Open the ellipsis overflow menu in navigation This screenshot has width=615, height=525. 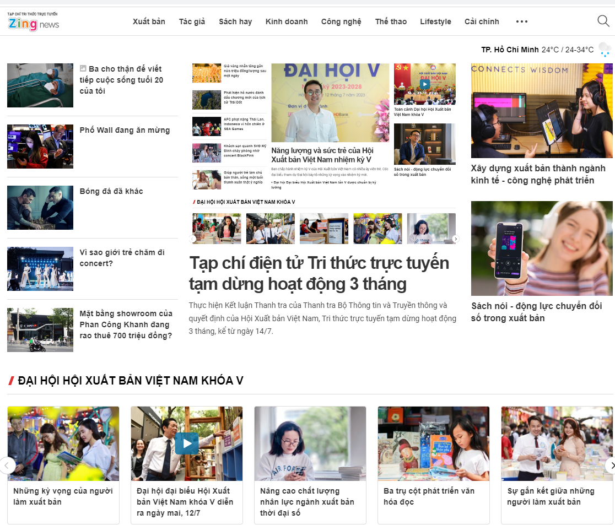pyautogui.click(x=521, y=21)
